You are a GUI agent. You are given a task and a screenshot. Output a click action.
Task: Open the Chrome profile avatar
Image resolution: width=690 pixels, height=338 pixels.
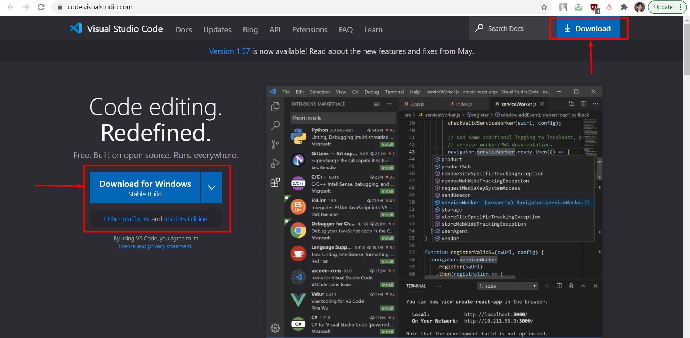[x=639, y=7]
